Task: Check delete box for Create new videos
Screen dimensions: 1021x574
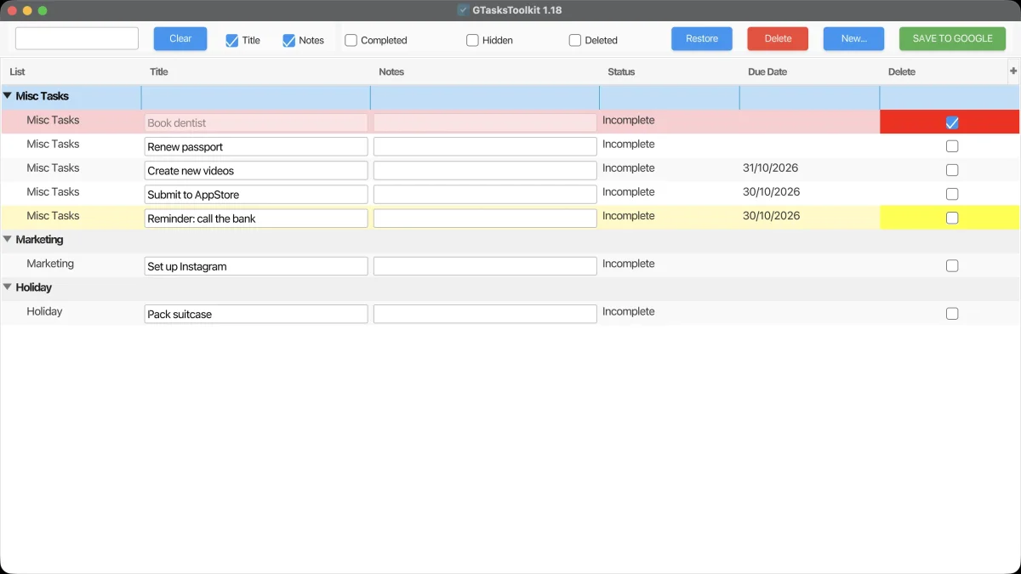Action: 952,170
